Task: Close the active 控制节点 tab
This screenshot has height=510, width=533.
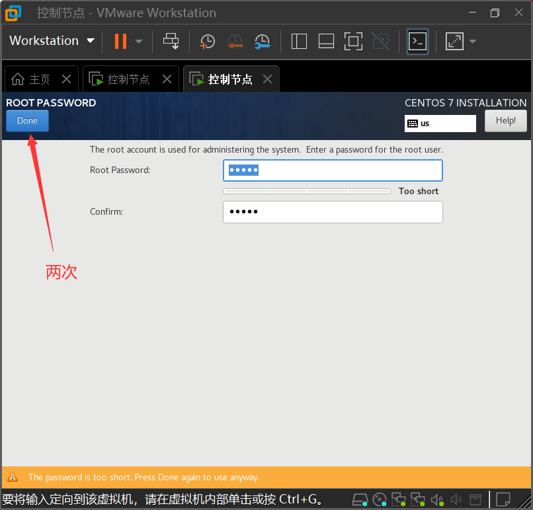Action: (268, 79)
